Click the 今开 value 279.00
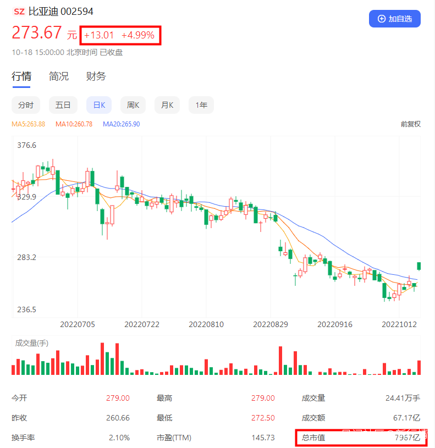This screenshot has width=435, height=448. click(x=118, y=398)
